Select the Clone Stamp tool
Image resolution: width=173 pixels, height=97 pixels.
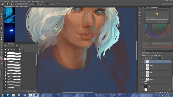[2, 28]
